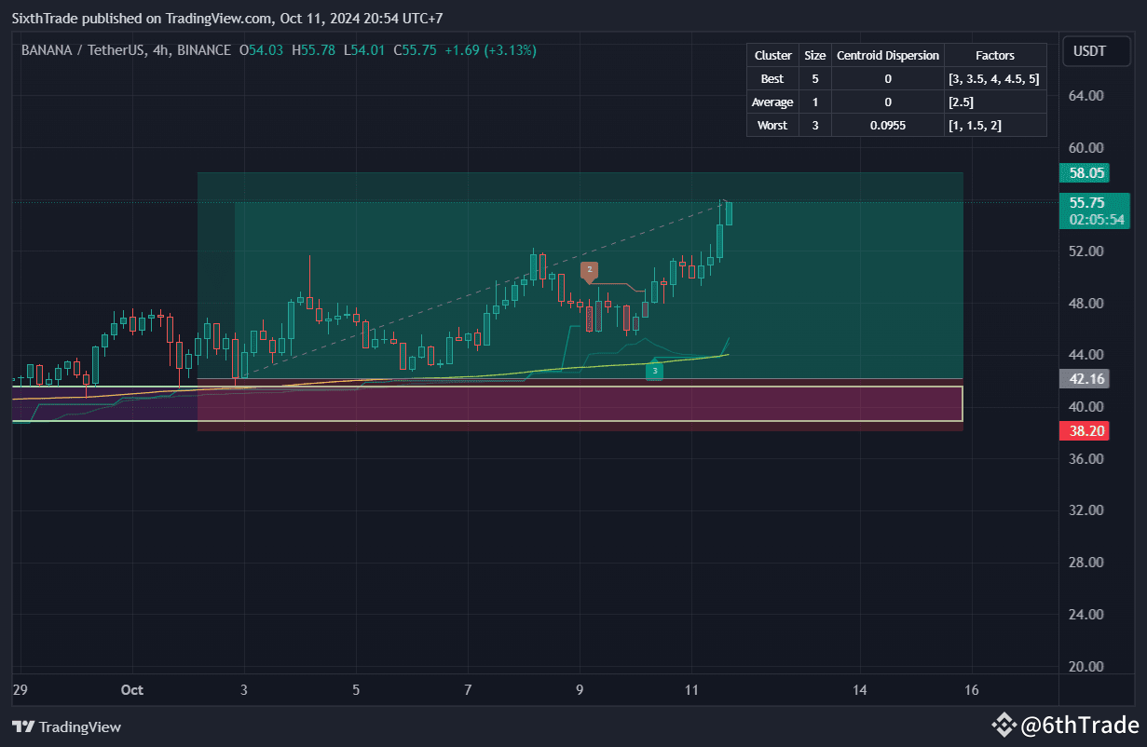Click the Oct label on the time axis
This screenshot has width=1147, height=747.
[x=131, y=690]
